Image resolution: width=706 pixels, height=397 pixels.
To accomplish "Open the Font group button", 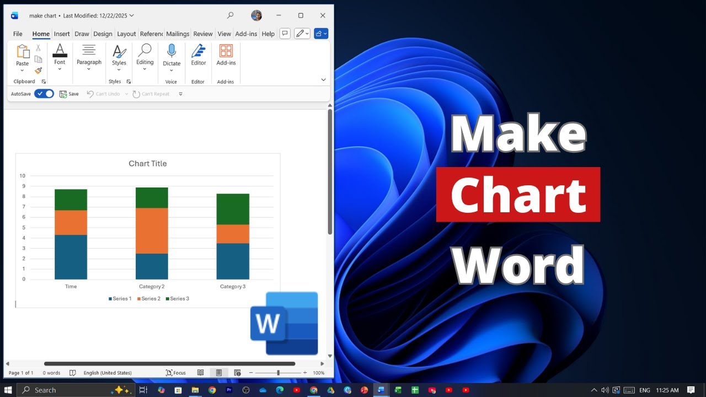I will [x=60, y=57].
